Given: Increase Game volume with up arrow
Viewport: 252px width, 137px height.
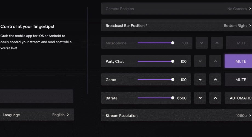Looking at the screenshot, I should click(x=215, y=80).
